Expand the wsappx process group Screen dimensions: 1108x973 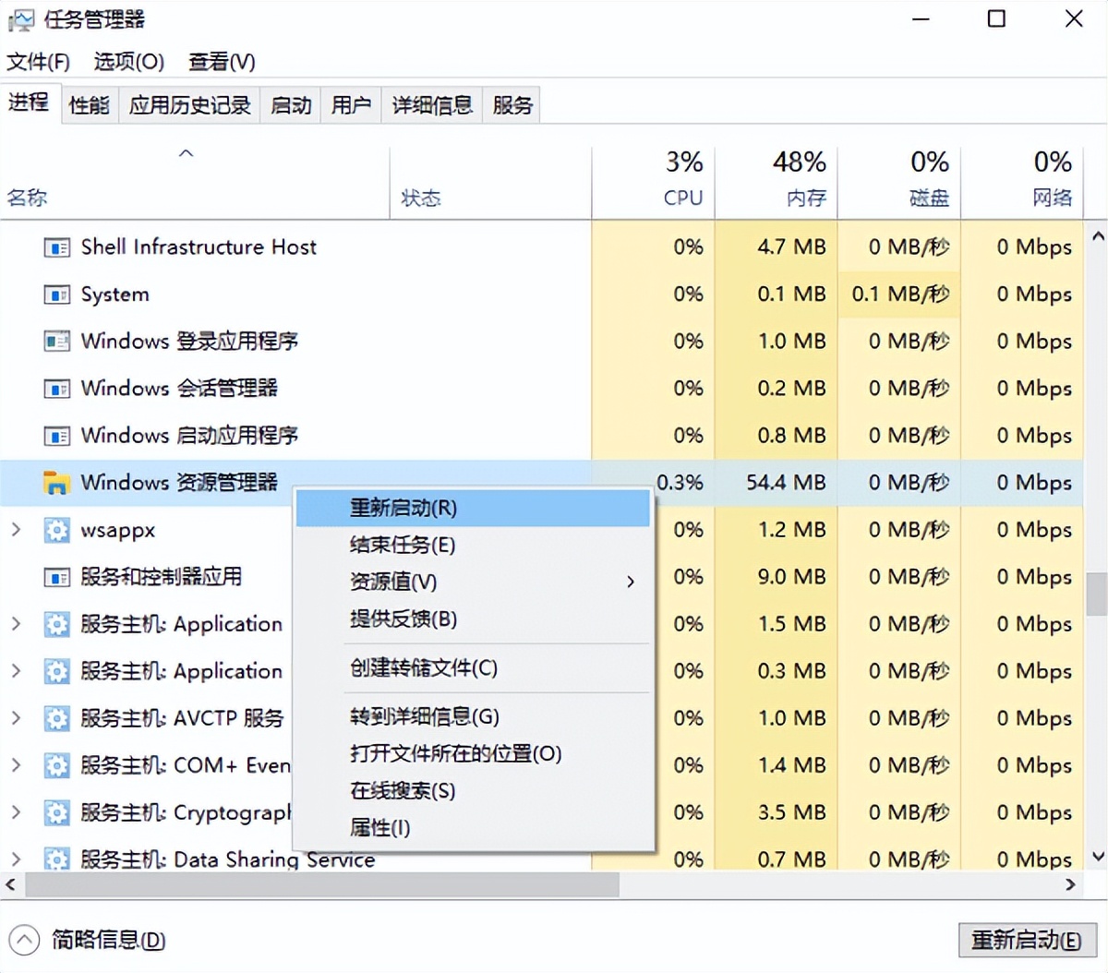[x=16, y=530]
